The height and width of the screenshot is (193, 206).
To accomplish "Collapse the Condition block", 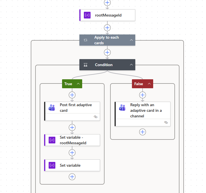I will [131, 65].
